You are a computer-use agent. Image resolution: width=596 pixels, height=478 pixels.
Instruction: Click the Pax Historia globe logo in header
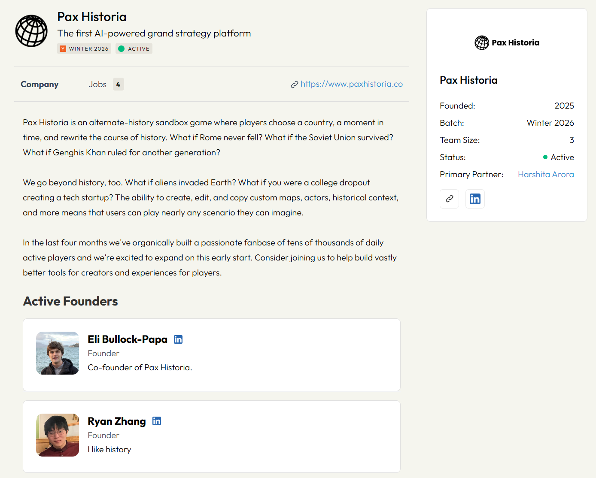pos(31,31)
